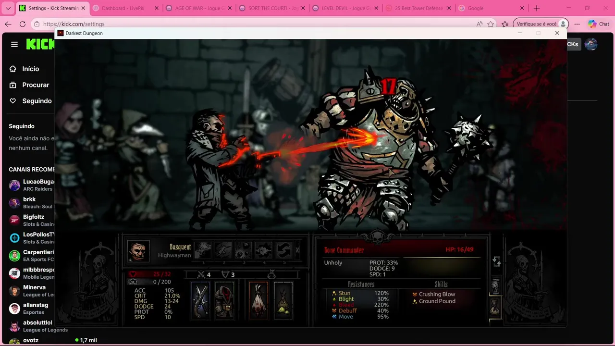Switch to 25 Best Tower Defense tab

coord(418,8)
